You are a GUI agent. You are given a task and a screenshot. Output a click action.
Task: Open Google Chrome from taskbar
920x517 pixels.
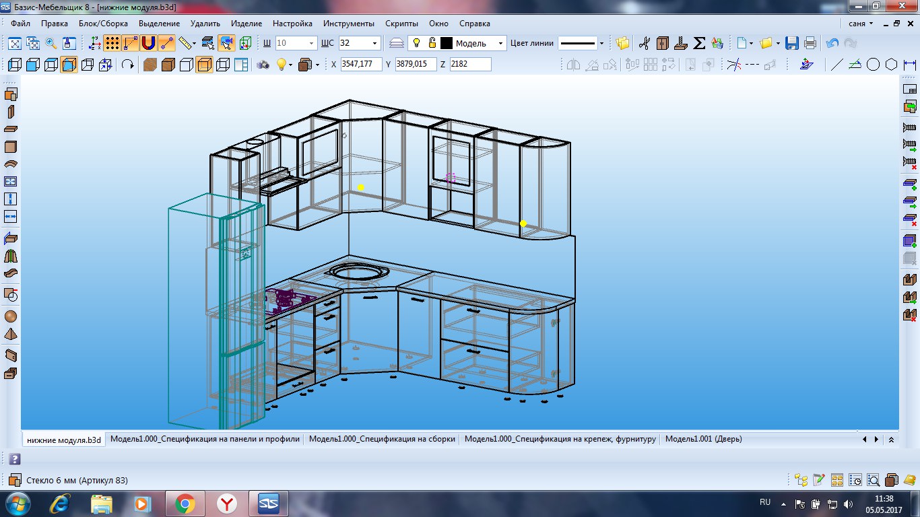coord(185,504)
